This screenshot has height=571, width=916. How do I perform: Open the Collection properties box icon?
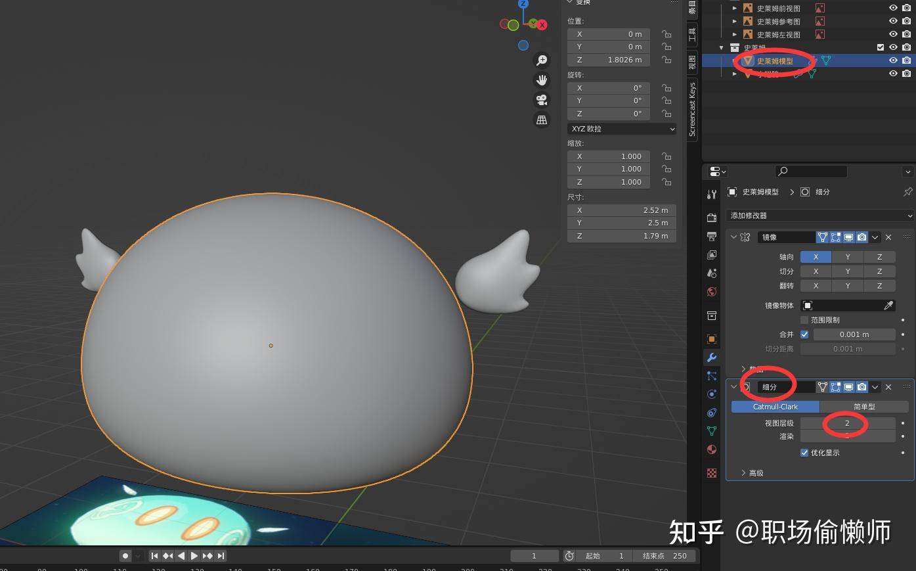tap(712, 316)
